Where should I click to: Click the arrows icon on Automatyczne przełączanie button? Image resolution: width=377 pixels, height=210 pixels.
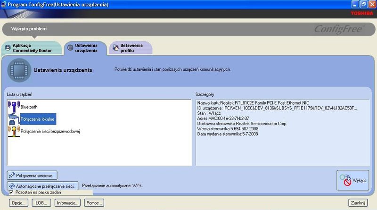pos(12,186)
